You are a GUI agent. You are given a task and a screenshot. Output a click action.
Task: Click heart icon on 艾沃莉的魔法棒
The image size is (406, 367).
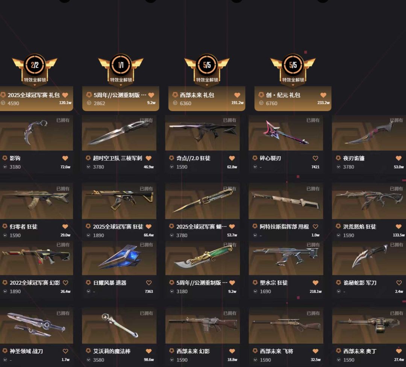click(x=148, y=351)
